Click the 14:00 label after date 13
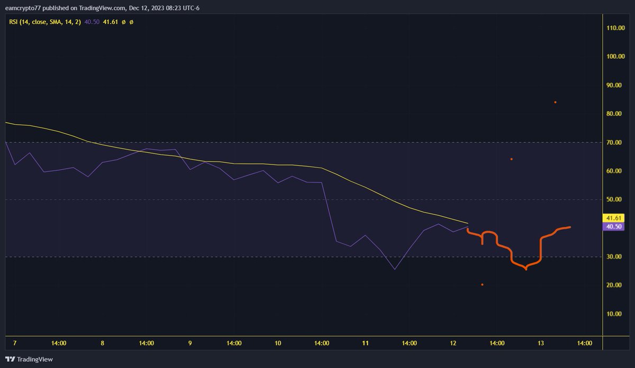The height and width of the screenshot is (368, 635). [584, 343]
